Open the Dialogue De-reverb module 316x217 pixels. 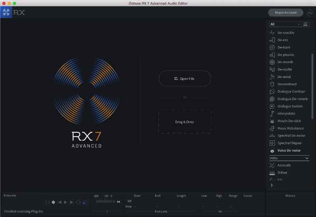289,99
